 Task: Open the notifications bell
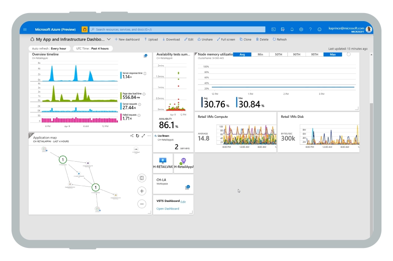(x=292, y=29)
